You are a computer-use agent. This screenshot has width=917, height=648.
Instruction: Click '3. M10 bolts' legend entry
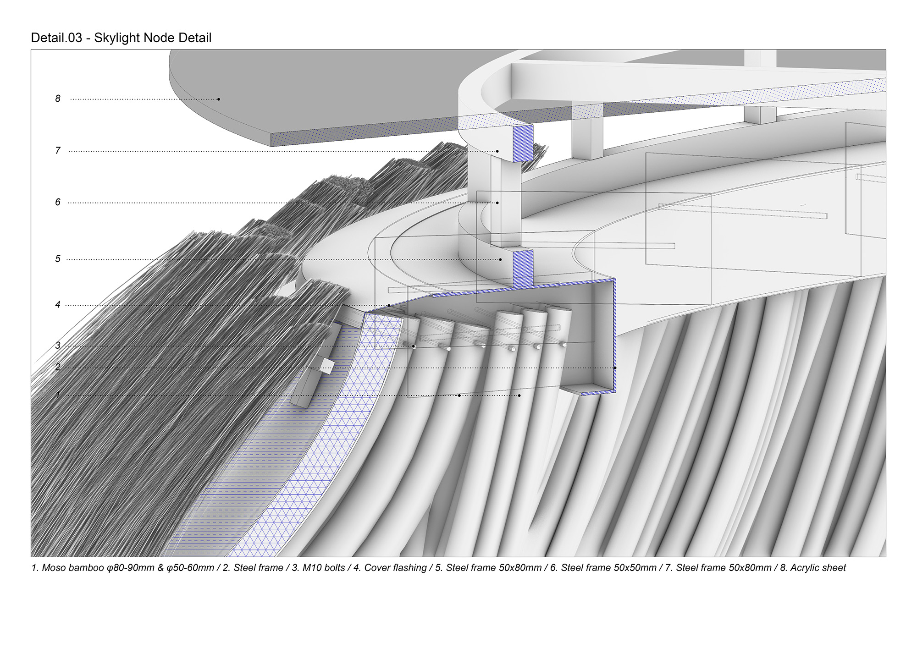click(318, 568)
